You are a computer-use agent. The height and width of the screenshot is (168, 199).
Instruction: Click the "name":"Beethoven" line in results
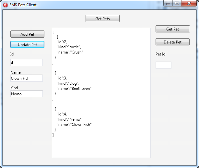pyautogui.click(x=74, y=89)
